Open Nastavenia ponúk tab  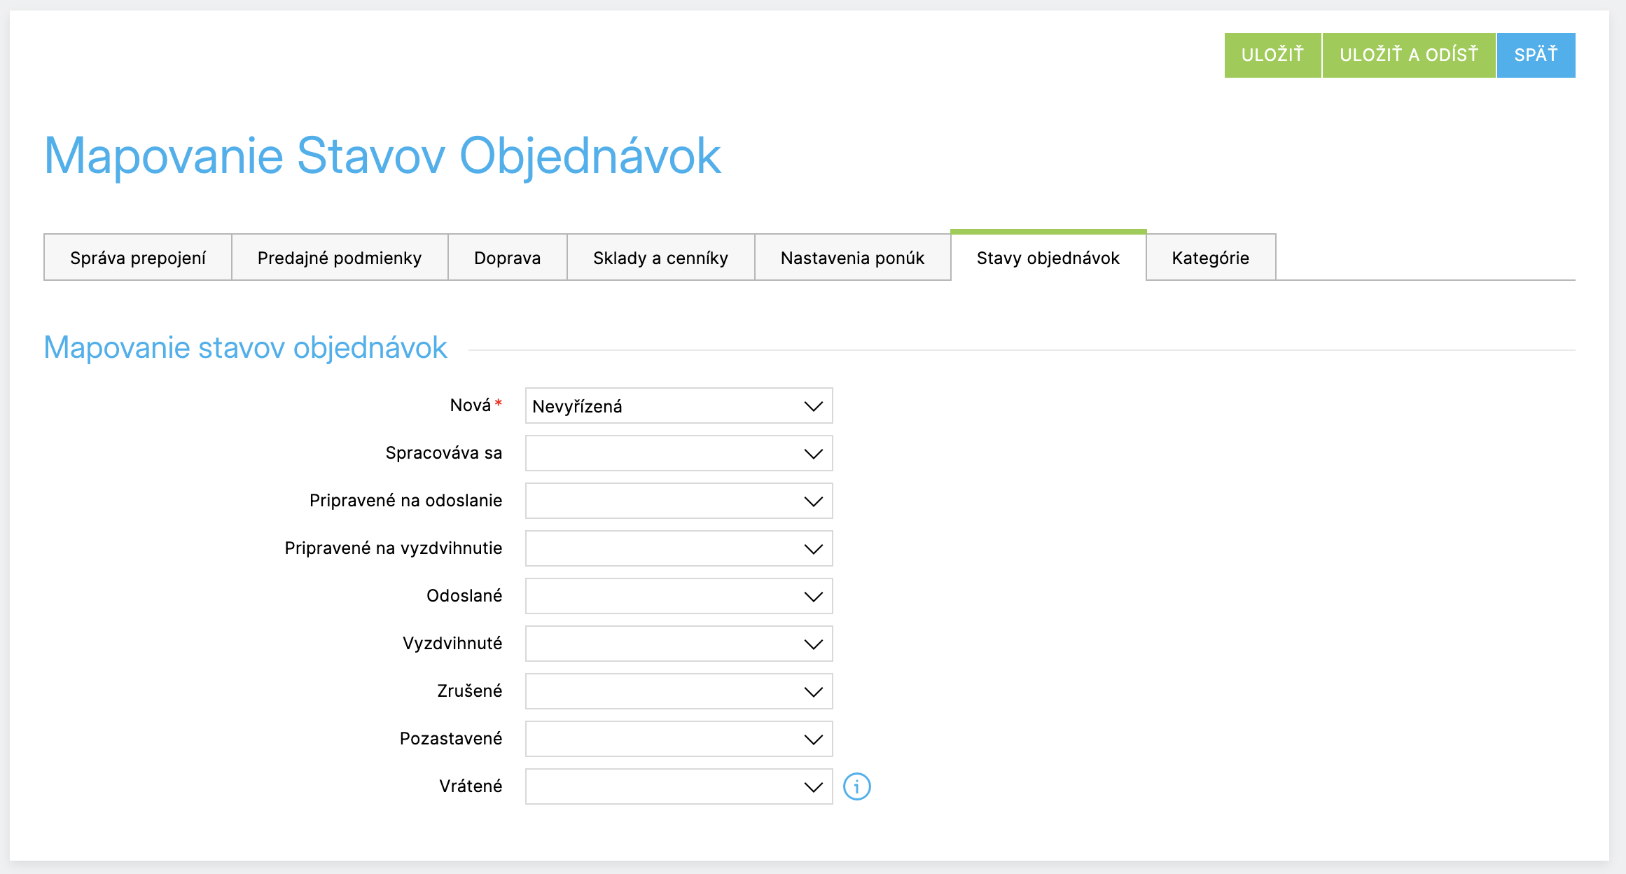[852, 258]
